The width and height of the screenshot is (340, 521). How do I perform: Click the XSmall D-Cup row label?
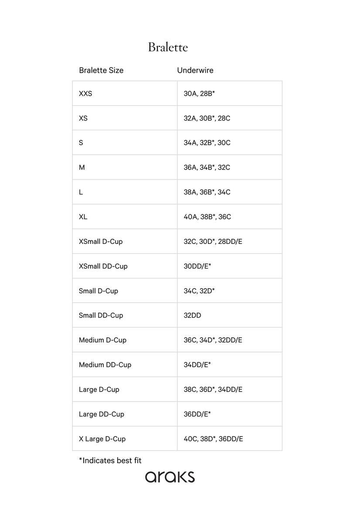pyautogui.click(x=101, y=241)
